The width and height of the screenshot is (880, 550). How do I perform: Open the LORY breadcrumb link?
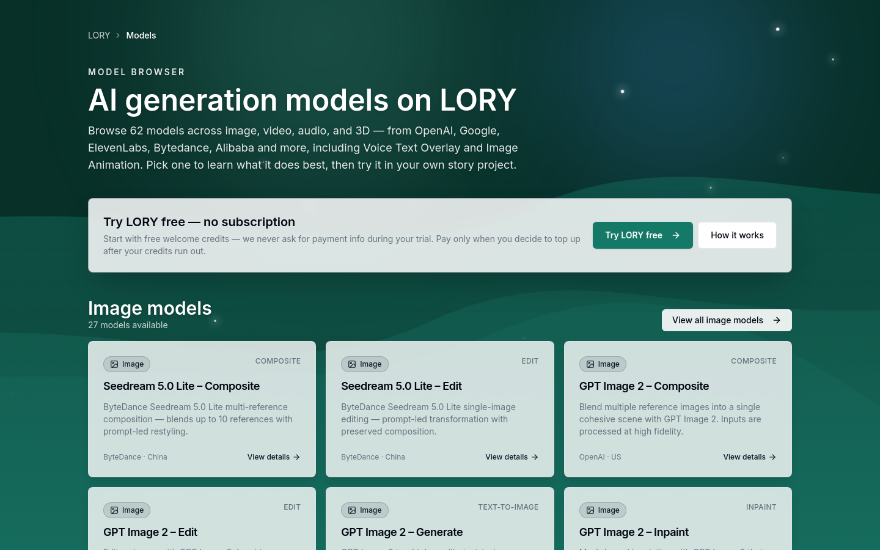coord(99,35)
